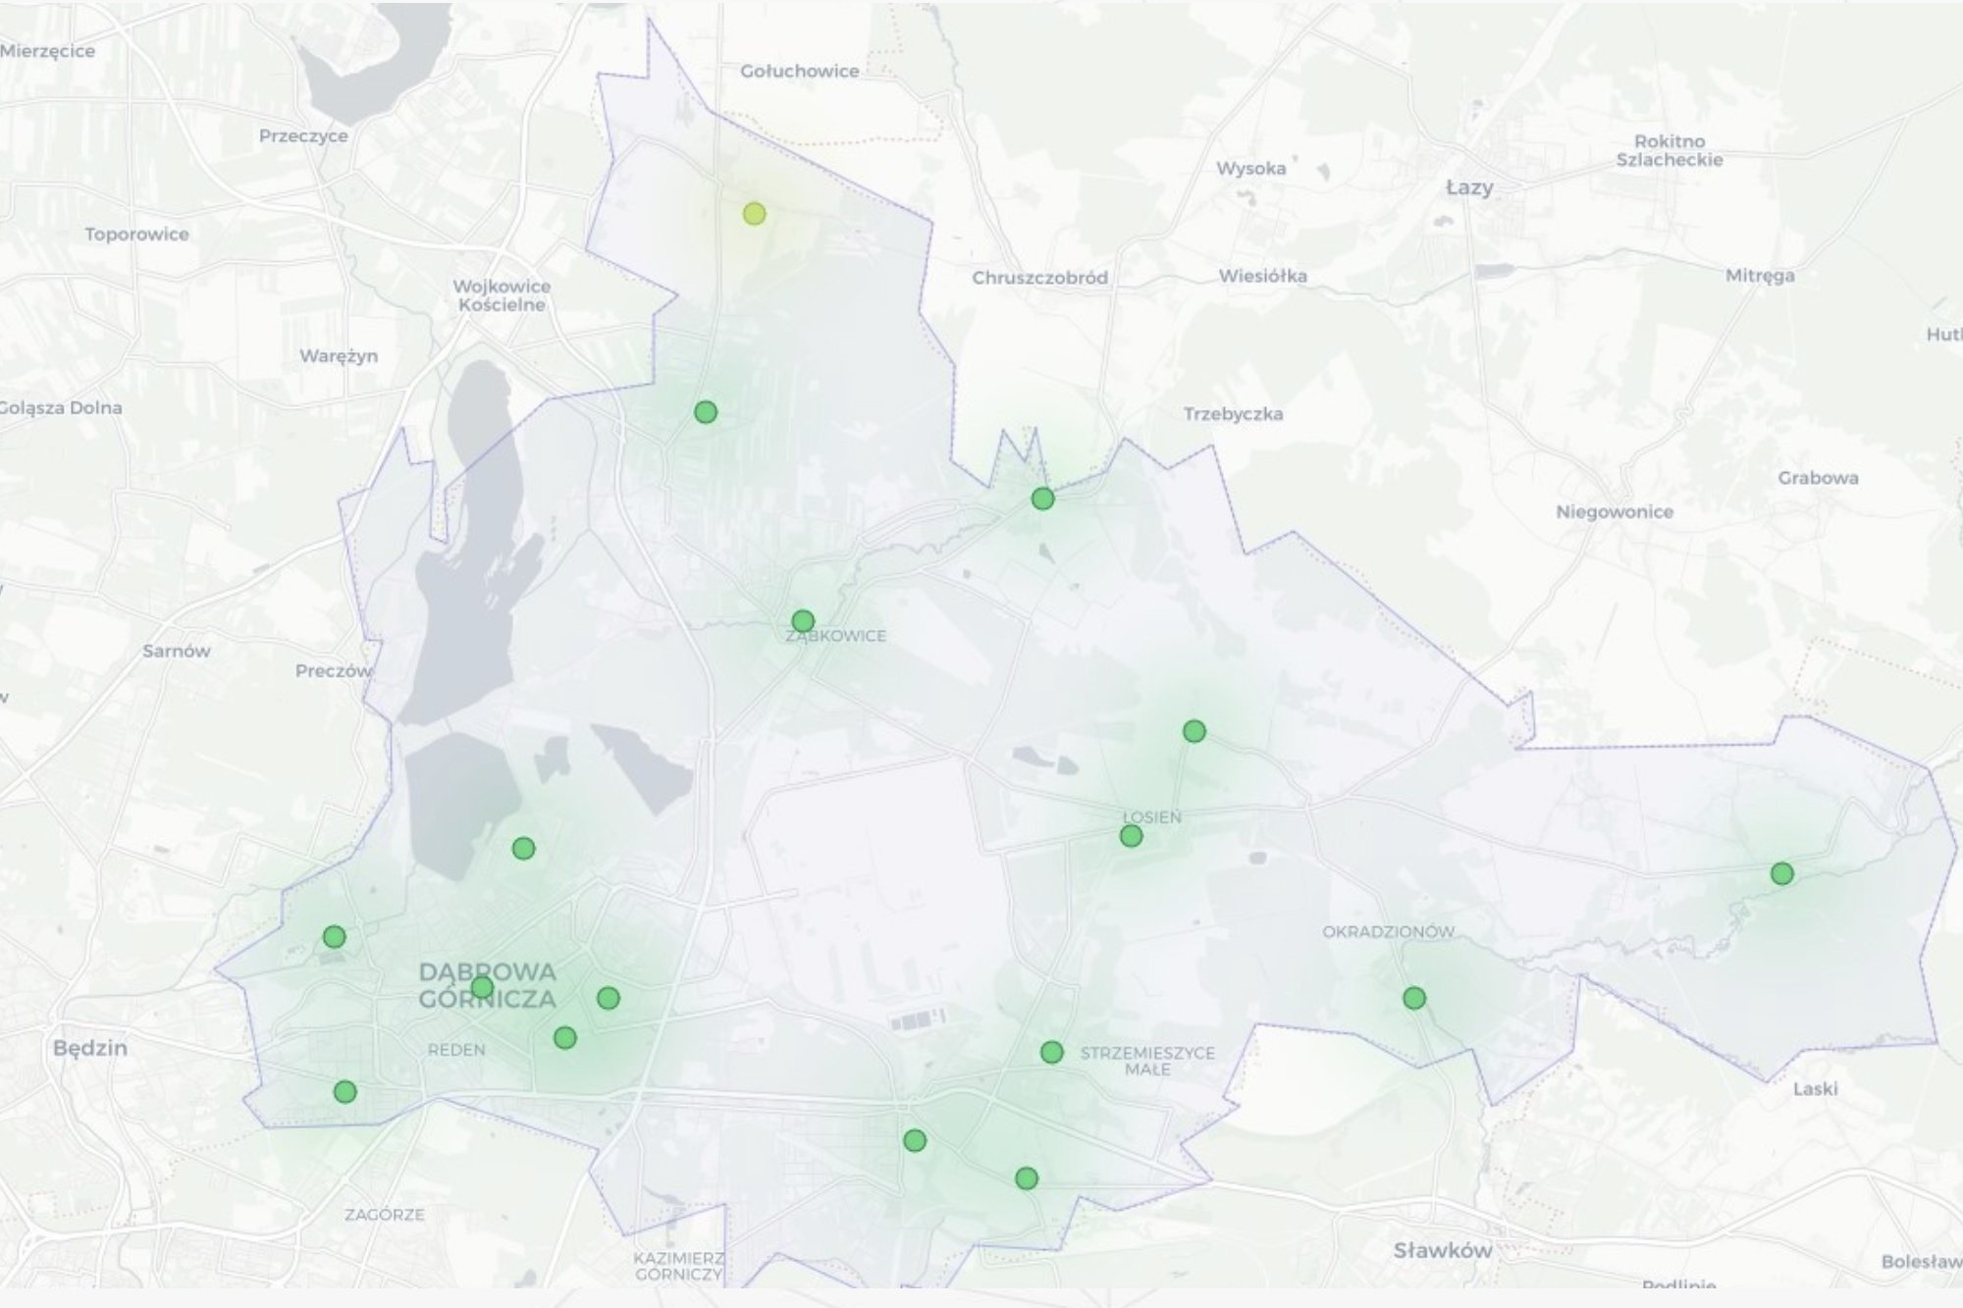This screenshot has width=1963, height=1308.
Task: Select the southwesternmost green marker near Będzin
Action: point(345,1091)
